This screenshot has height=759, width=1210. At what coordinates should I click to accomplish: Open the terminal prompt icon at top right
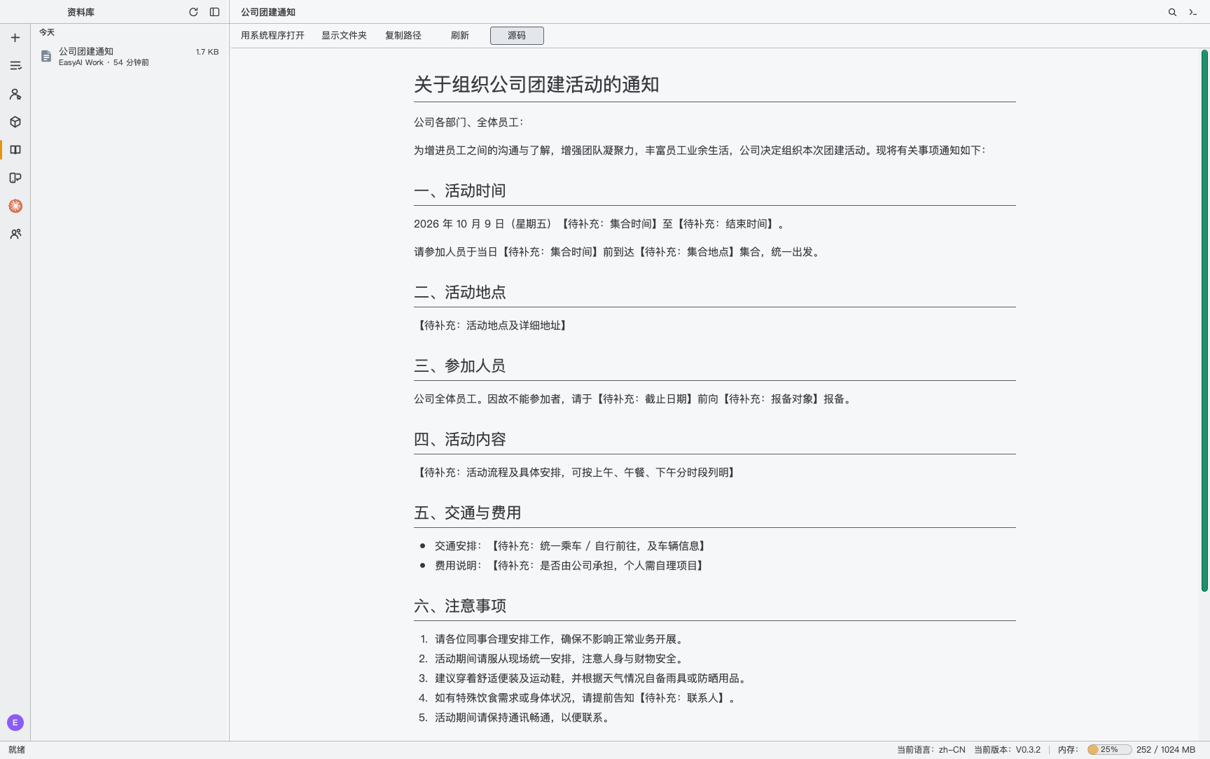[x=1193, y=12]
